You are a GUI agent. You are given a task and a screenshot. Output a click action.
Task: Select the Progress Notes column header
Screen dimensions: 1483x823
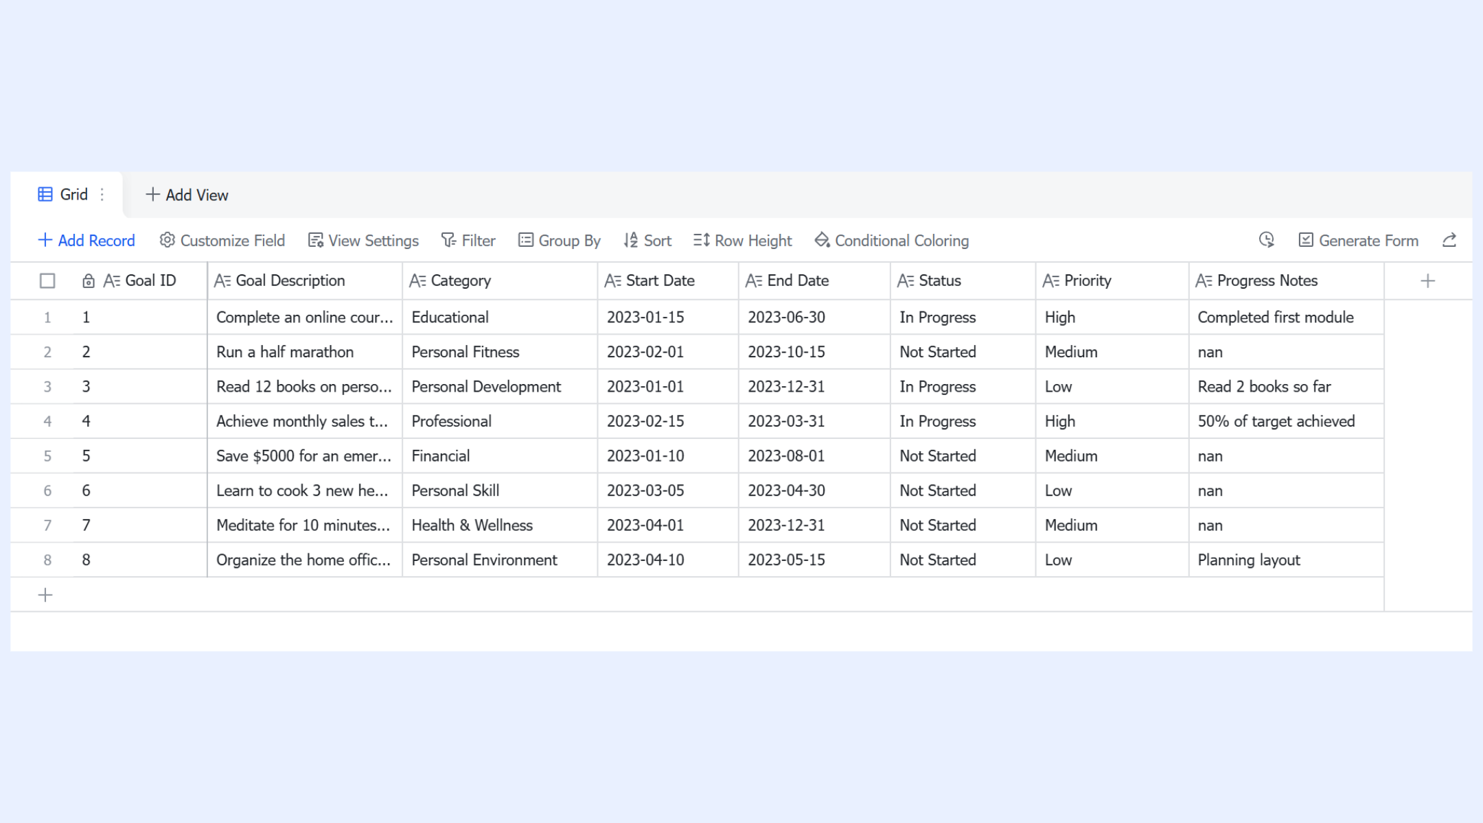click(1287, 281)
